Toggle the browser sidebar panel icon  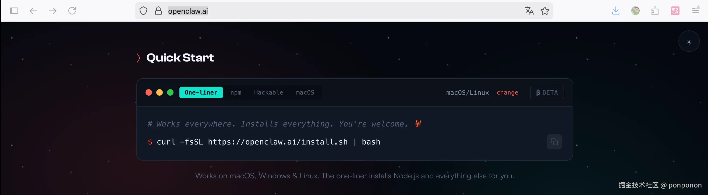tap(14, 11)
